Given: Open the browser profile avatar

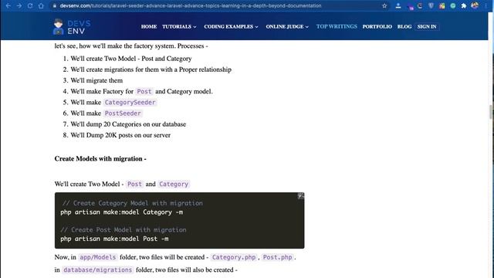Looking at the screenshot, I should (x=475, y=5).
